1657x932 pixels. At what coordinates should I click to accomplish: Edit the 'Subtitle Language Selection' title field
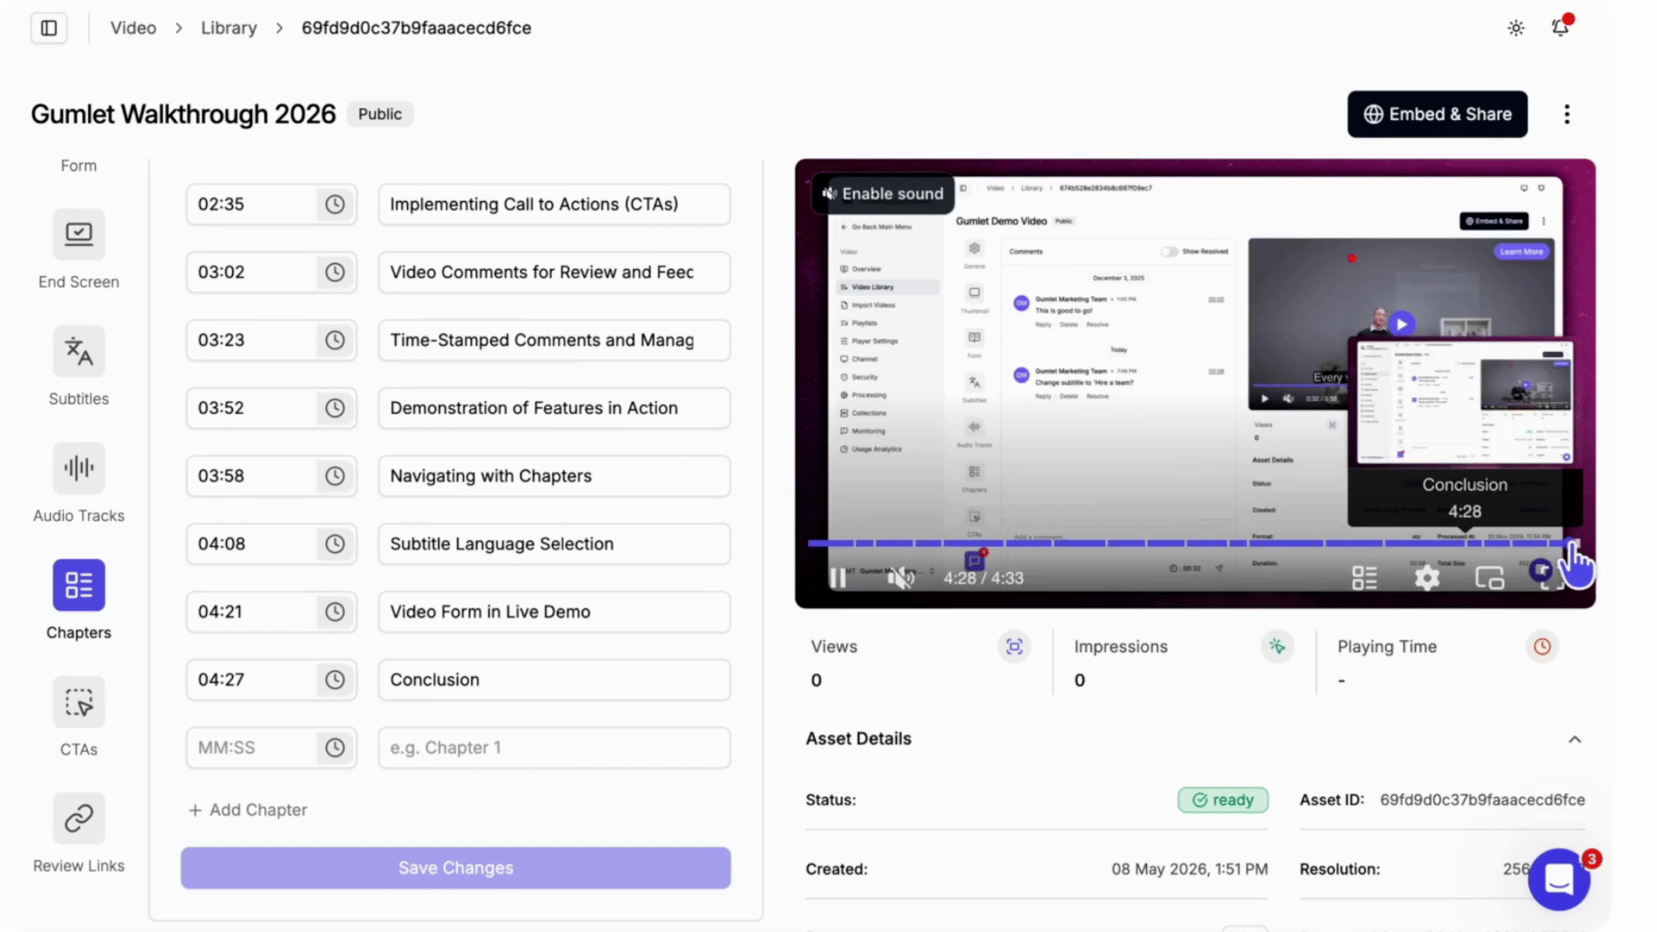[x=554, y=545]
